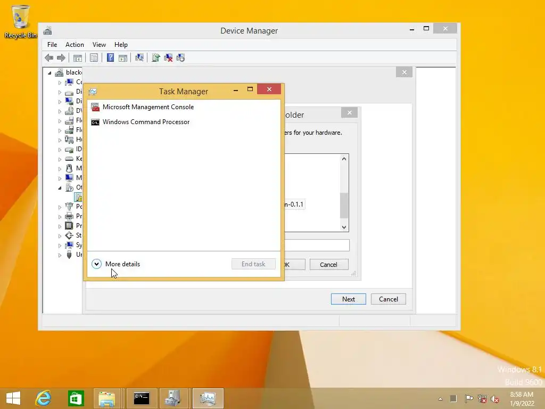
Task: Select the Other devices question-mark icon
Action: (69, 187)
